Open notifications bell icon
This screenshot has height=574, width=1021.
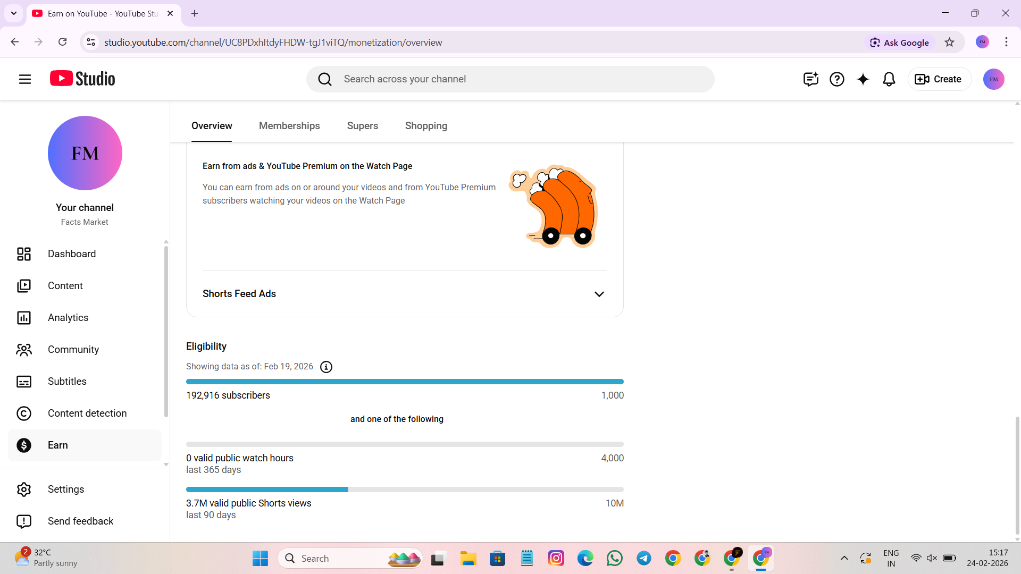889,79
